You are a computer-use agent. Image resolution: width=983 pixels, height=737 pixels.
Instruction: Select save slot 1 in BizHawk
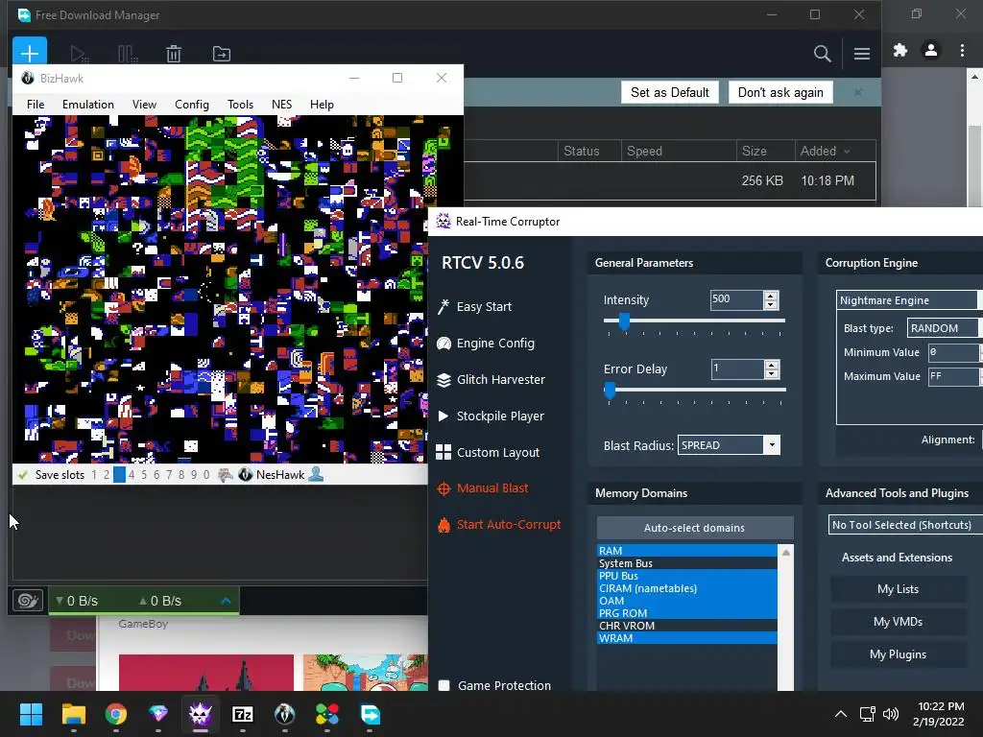pos(94,475)
